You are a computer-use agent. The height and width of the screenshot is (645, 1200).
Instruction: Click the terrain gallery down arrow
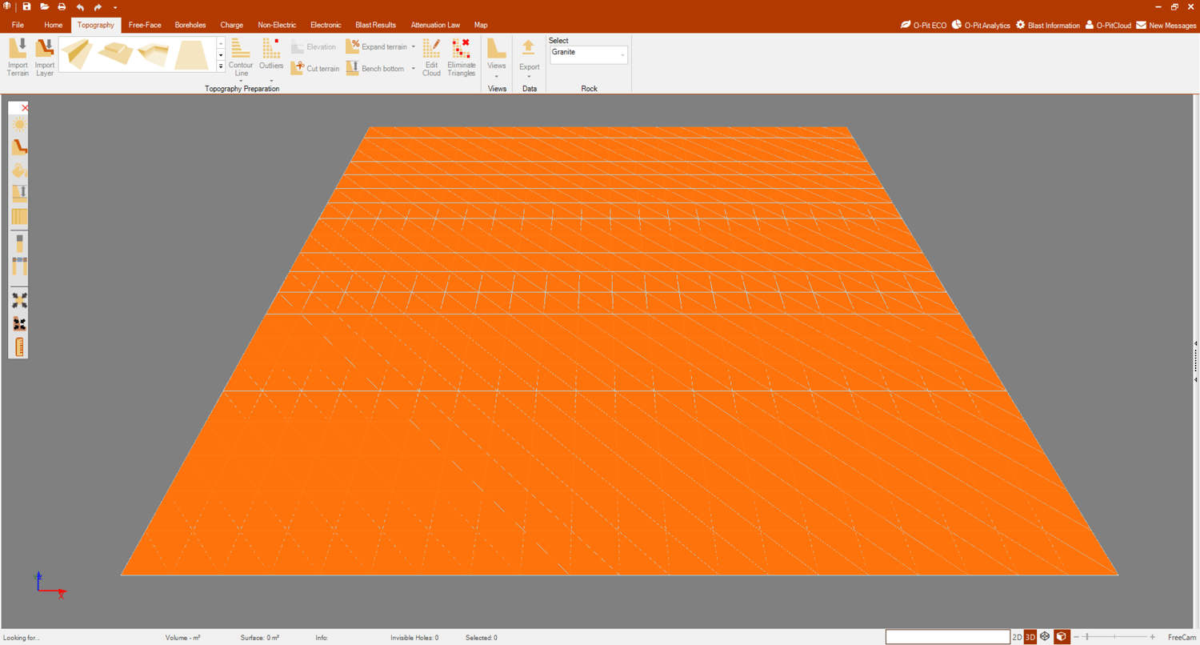click(221, 54)
